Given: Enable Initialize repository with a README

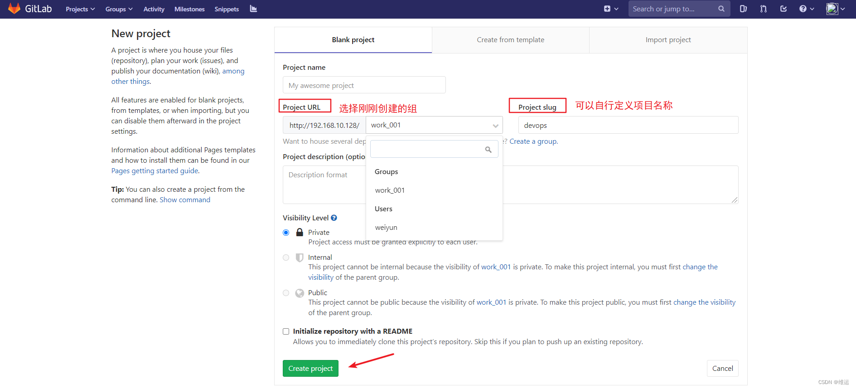Looking at the screenshot, I should click(286, 331).
